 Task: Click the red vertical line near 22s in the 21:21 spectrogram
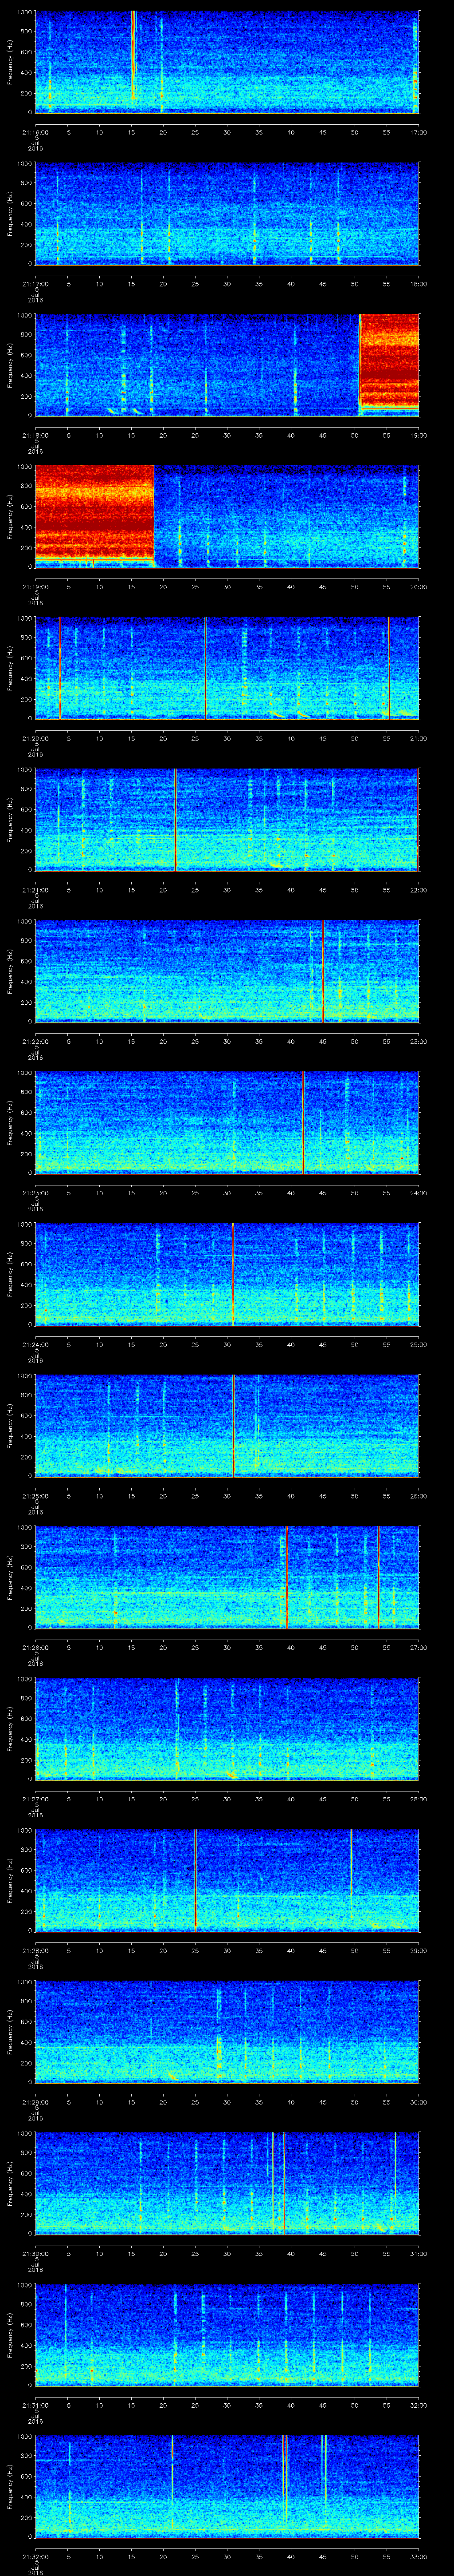click(176, 819)
